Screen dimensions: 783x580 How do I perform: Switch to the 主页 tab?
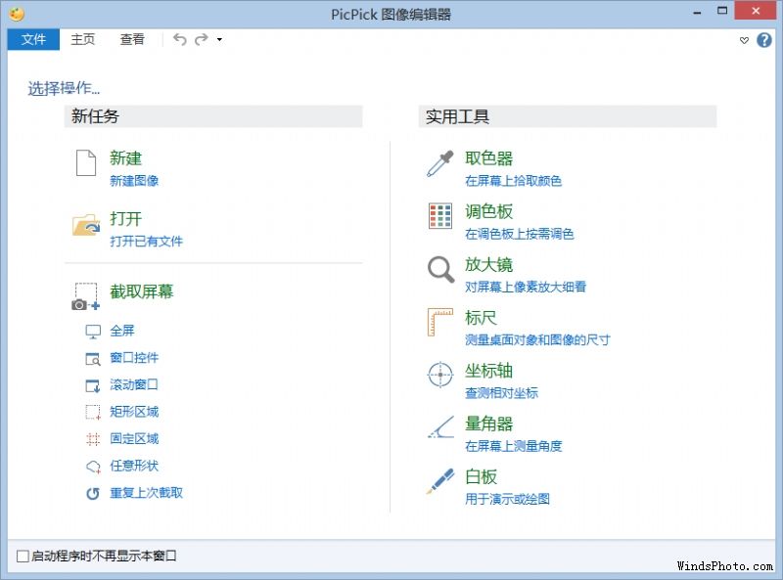pos(83,39)
